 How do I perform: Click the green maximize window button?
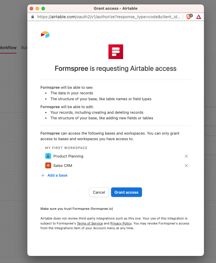click(x=43, y=9)
